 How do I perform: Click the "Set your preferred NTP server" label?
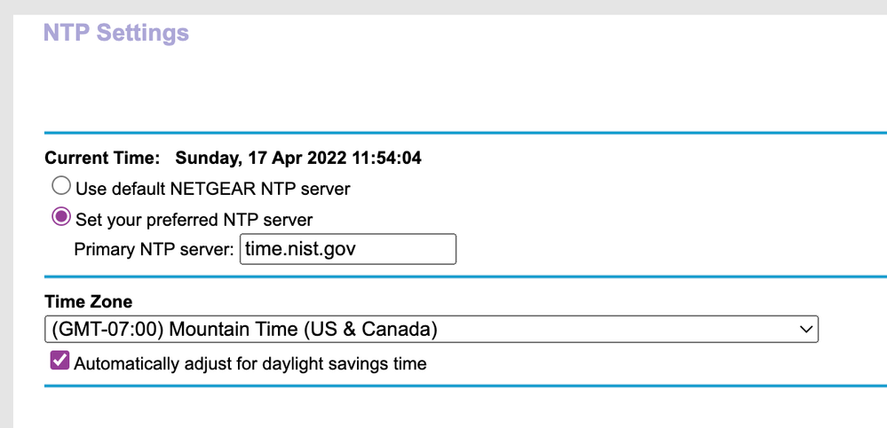194,218
